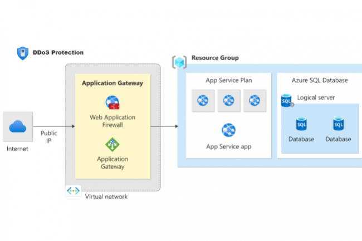This screenshot has height=241, width=362.
Task: Select the App Service Plan title
Action: coord(228,80)
